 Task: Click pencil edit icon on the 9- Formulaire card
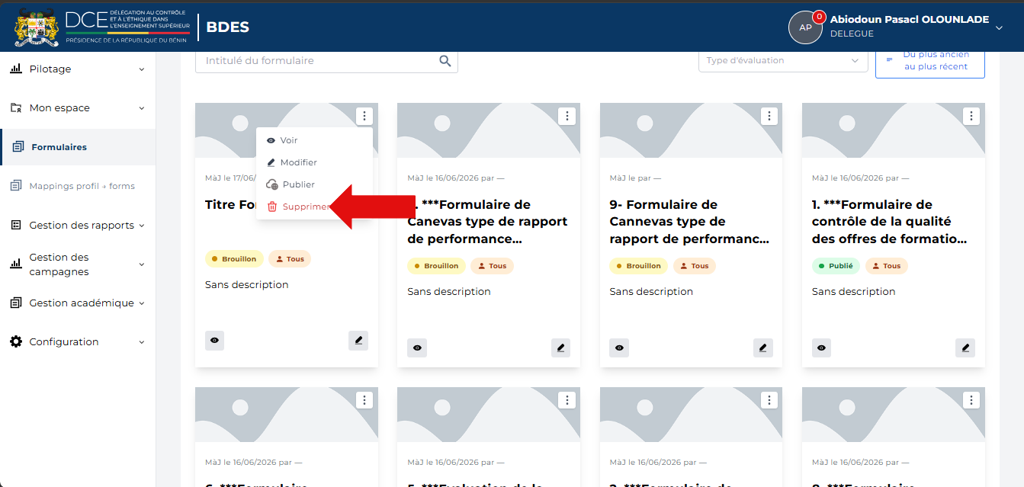763,348
